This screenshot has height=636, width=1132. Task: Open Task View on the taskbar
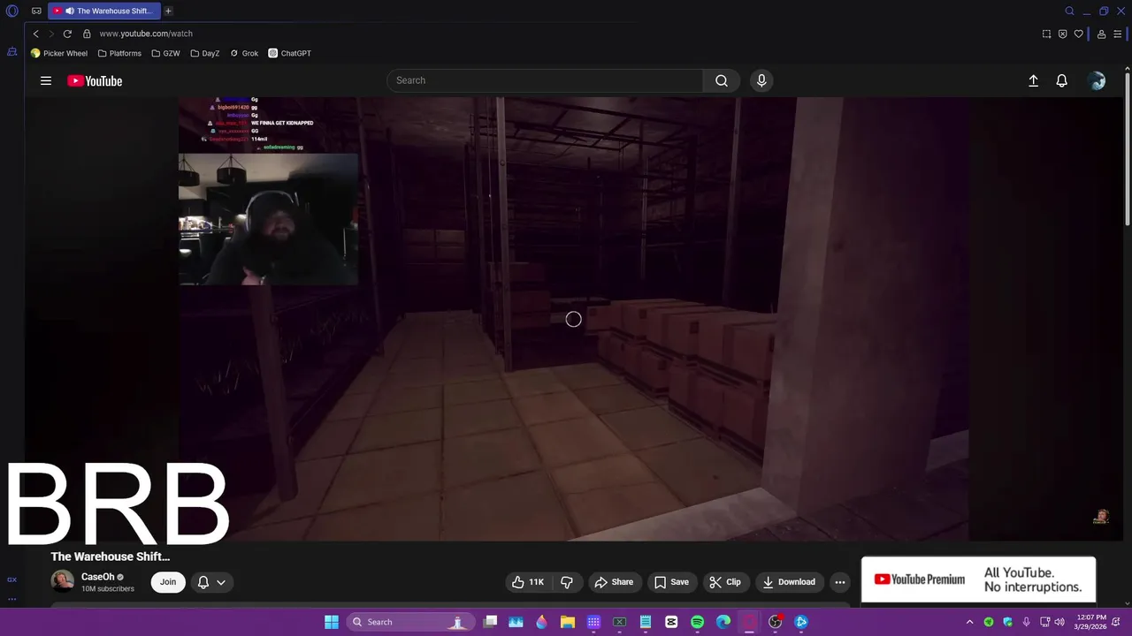click(x=491, y=622)
